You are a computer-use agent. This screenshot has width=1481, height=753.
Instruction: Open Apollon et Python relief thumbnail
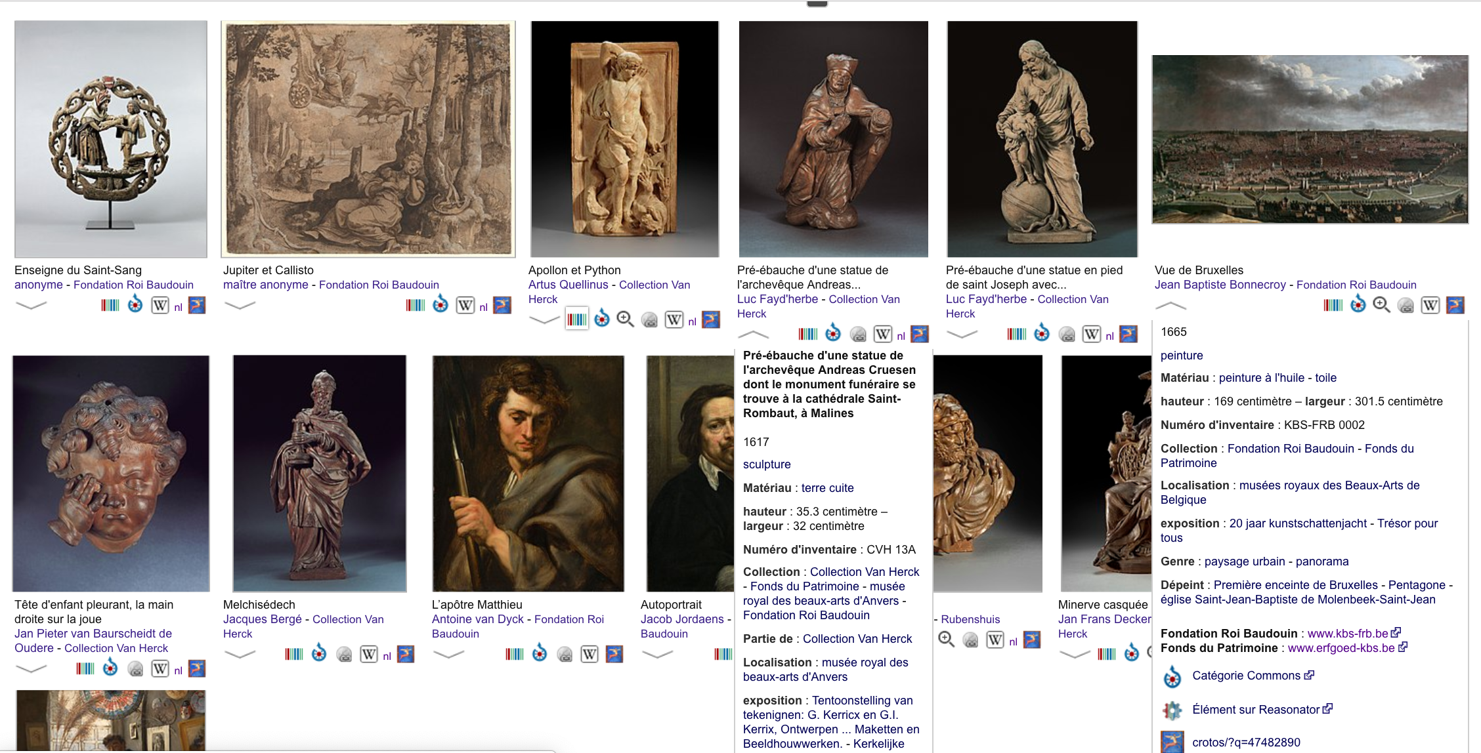624,139
